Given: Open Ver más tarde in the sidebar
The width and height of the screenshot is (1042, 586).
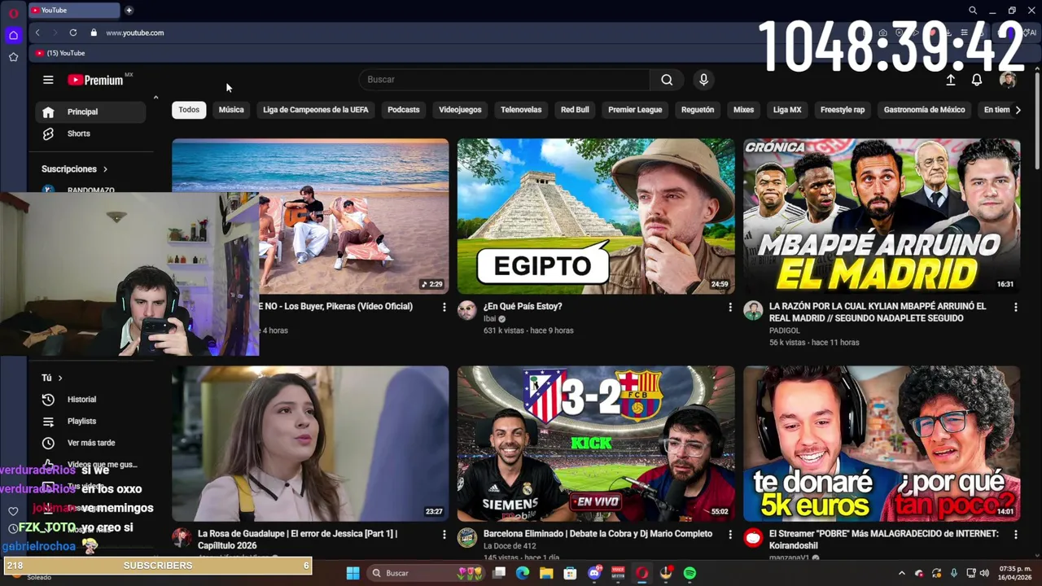Looking at the screenshot, I should [x=90, y=443].
